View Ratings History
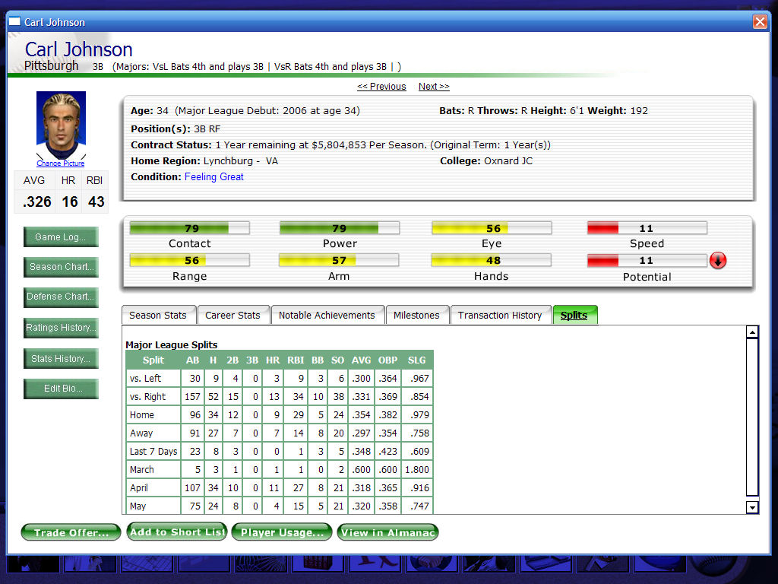This screenshot has height=584, width=778. 61,328
